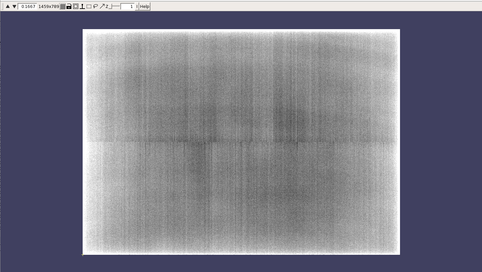Image resolution: width=482 pixels, height=272 pixels.
Task: Select the diagonal arrow tool
Action: tap(102, 6)
